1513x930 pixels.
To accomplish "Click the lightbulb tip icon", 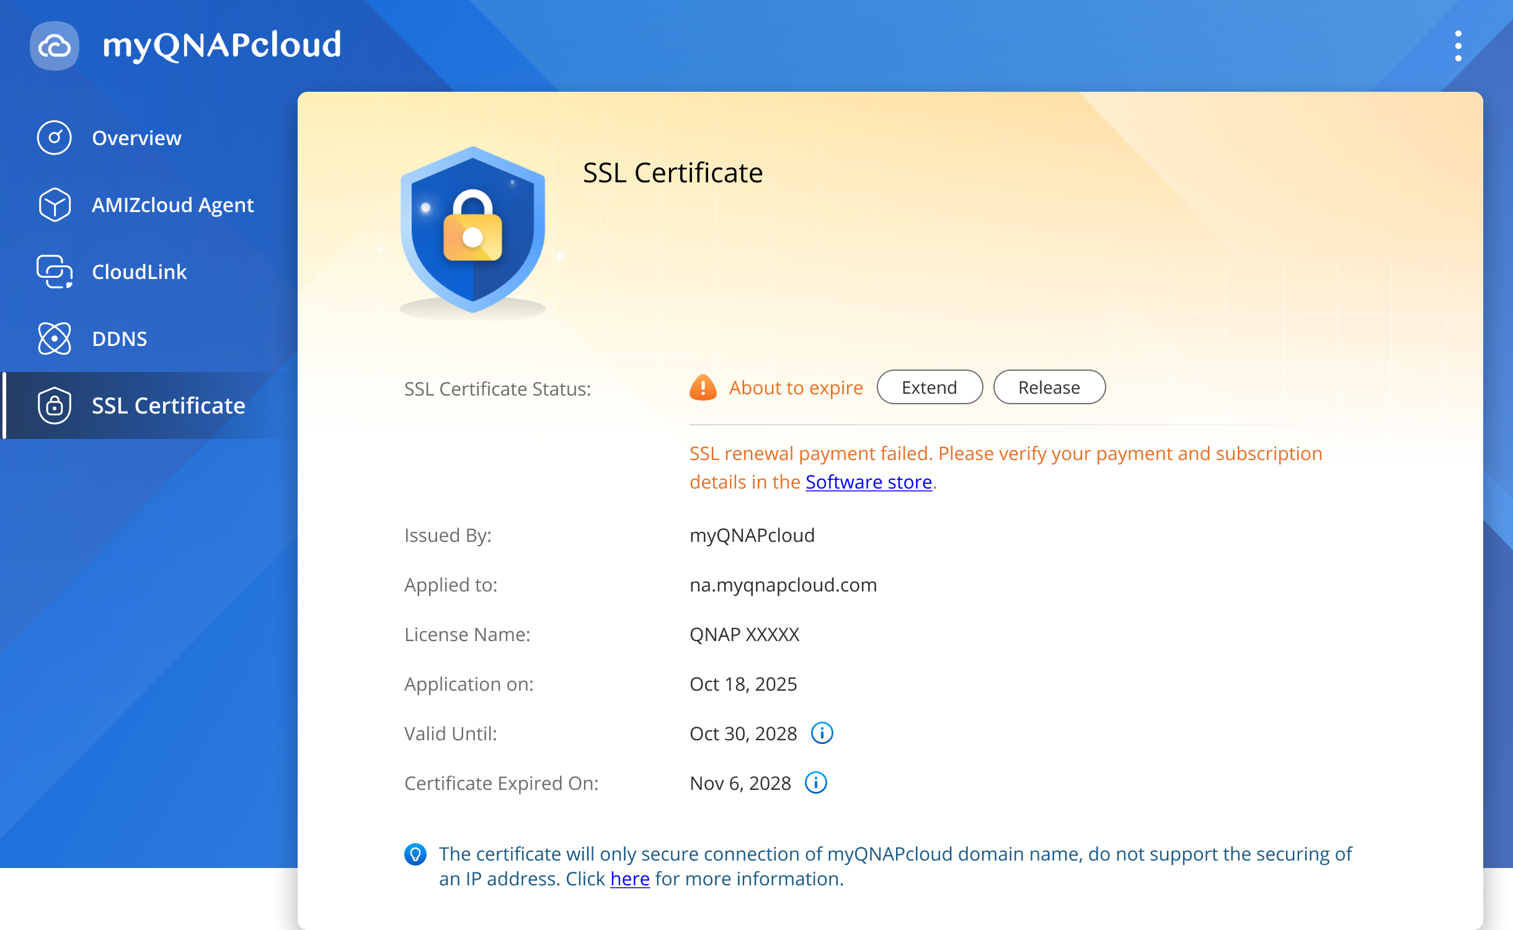I will [x=415, y=854].
